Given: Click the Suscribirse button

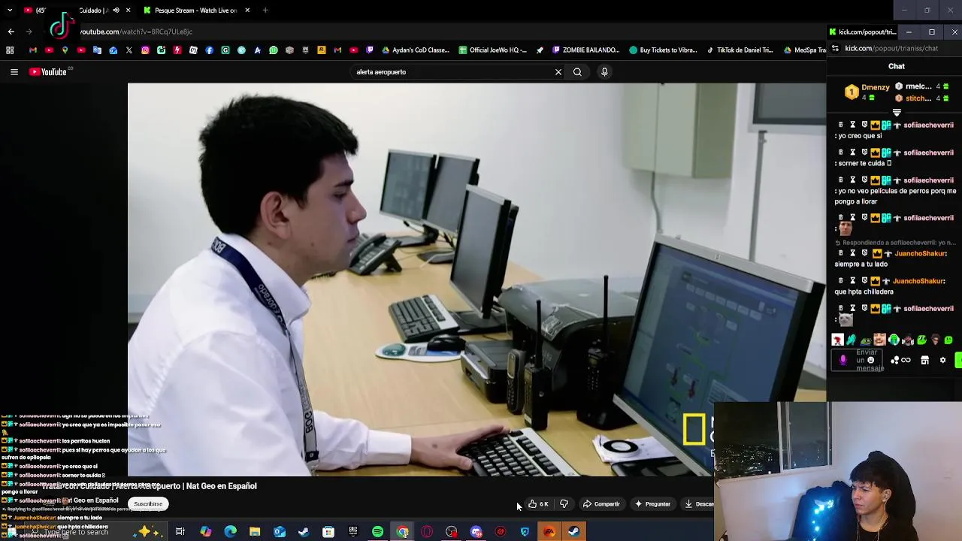Looking at the screenshot, I should coord(148,504).
